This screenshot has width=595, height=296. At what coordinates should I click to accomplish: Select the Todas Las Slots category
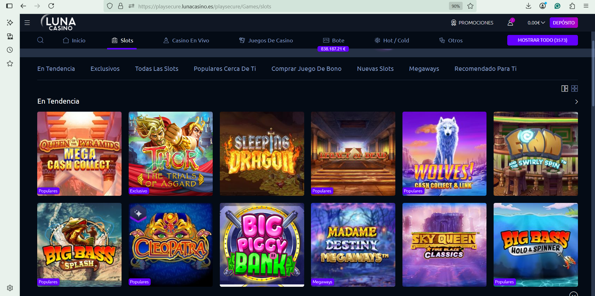157,69
